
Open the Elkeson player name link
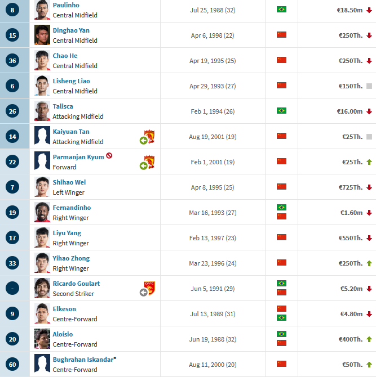tap(64, 309)
